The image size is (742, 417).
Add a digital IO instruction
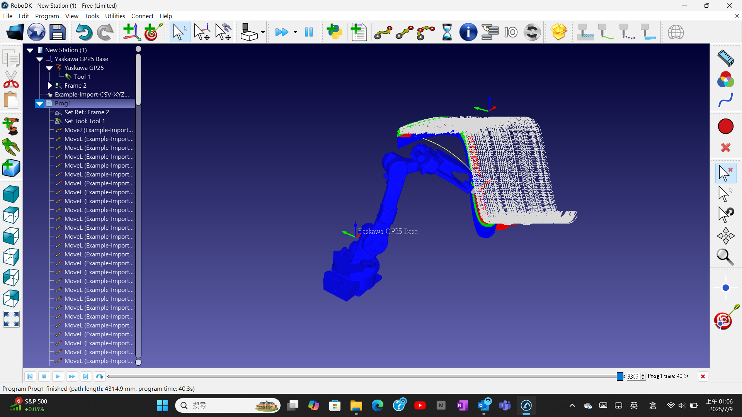(511, 32)
